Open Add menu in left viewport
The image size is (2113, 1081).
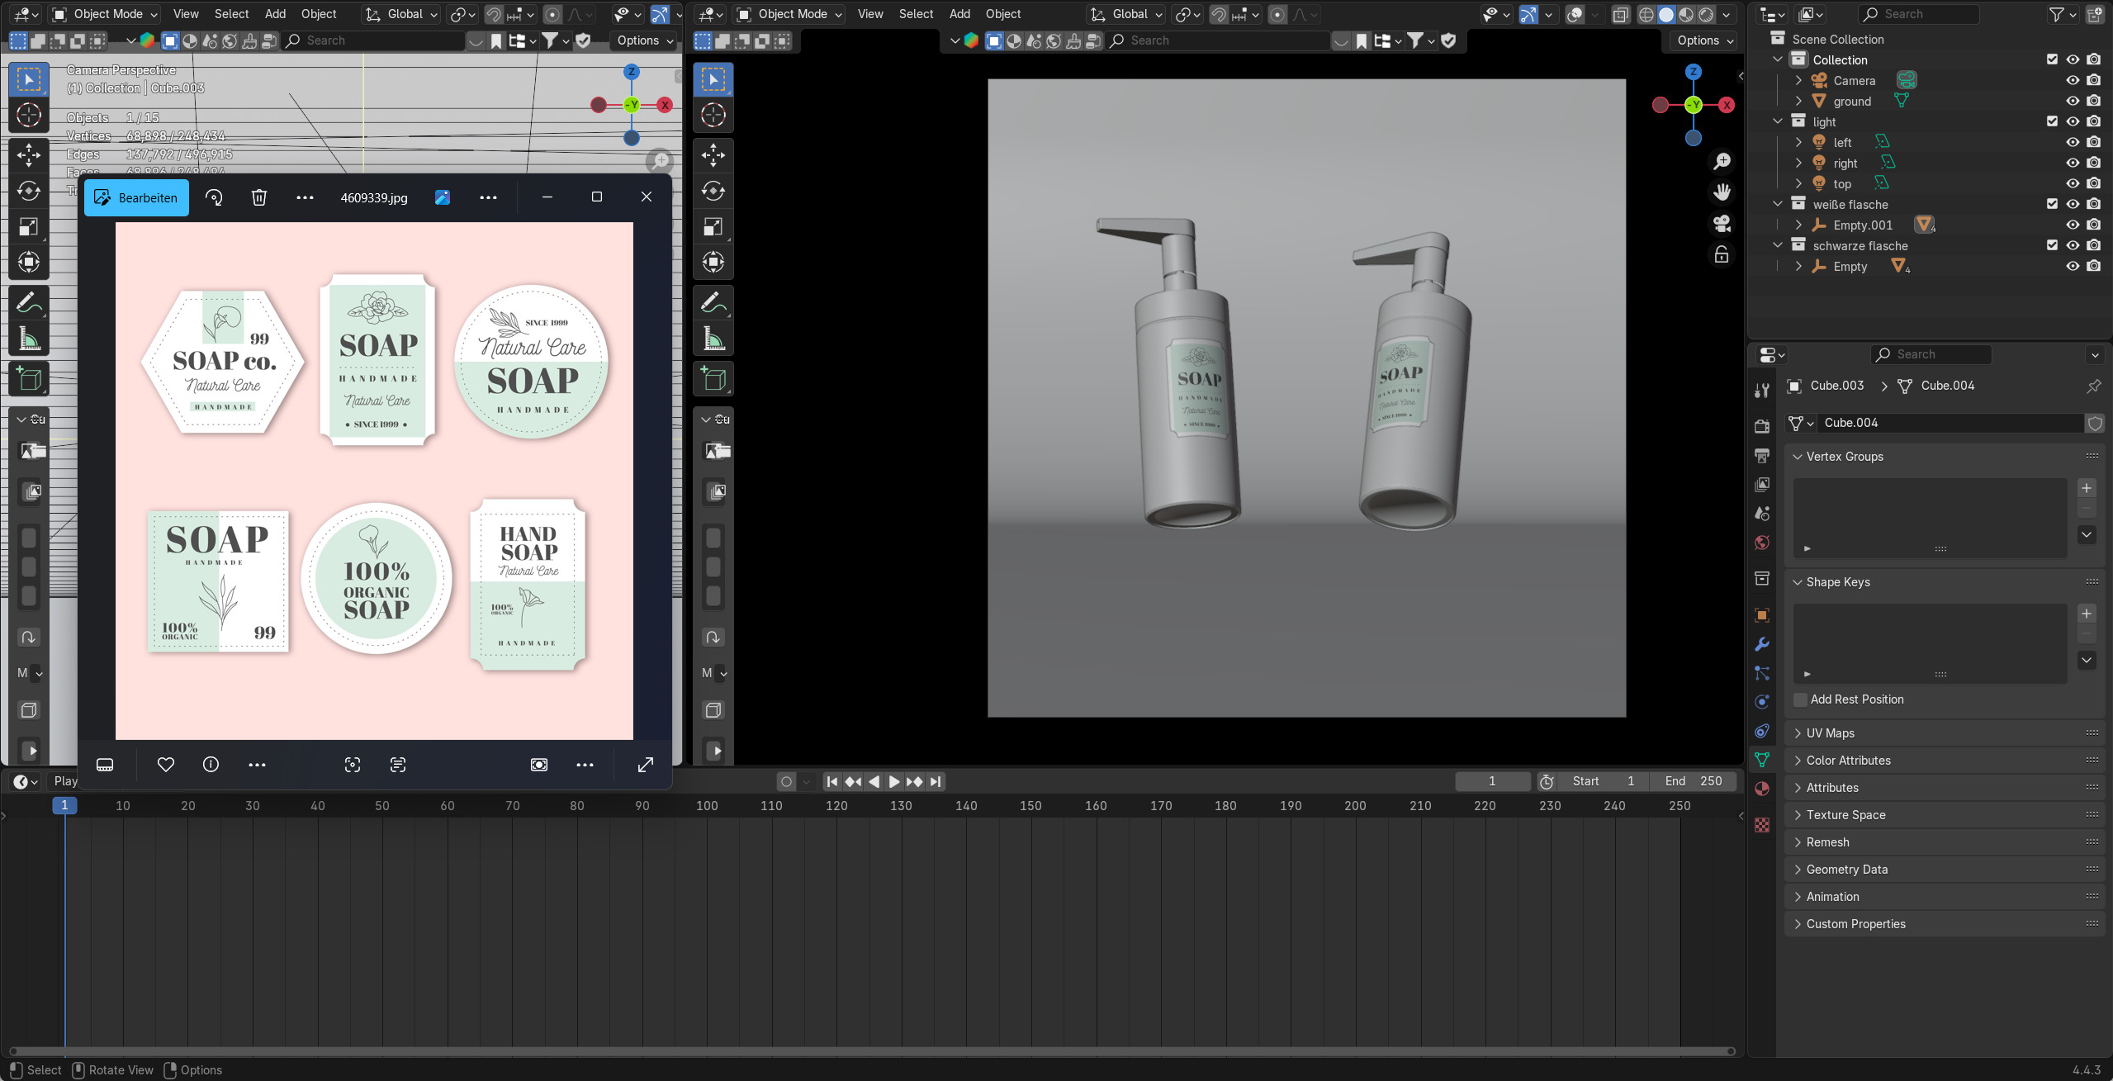point(275,14)
